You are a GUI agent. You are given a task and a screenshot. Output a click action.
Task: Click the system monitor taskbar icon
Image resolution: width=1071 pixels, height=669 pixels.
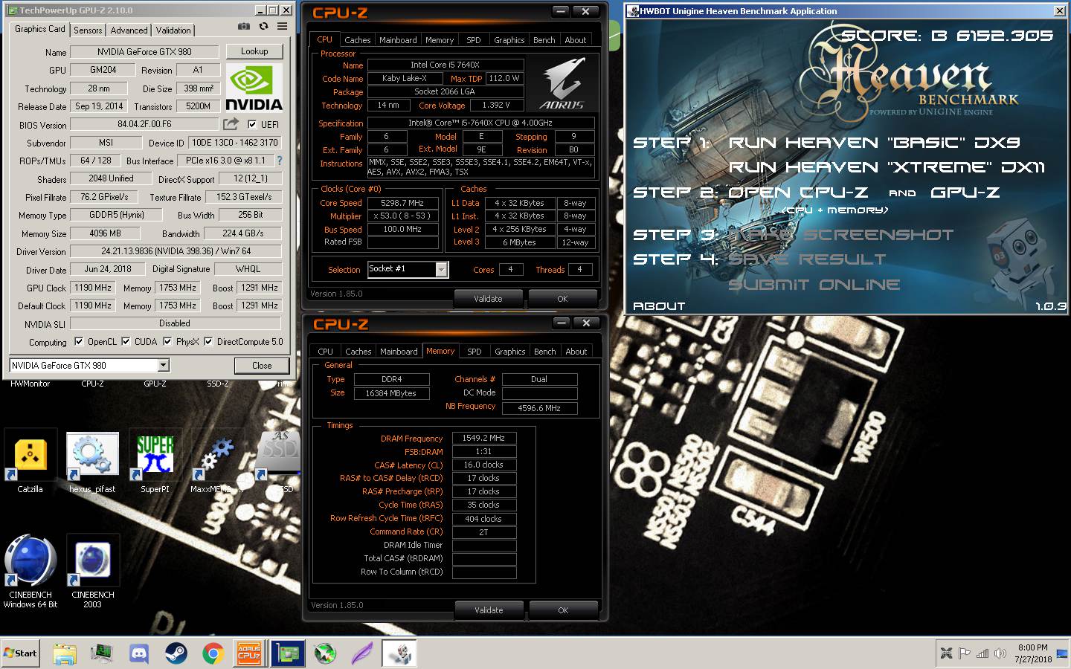102,653
